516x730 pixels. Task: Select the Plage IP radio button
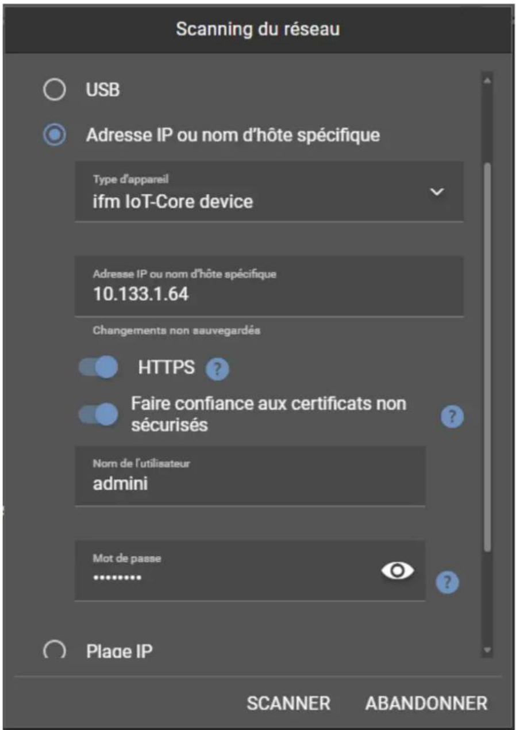(x=54, y=651)
